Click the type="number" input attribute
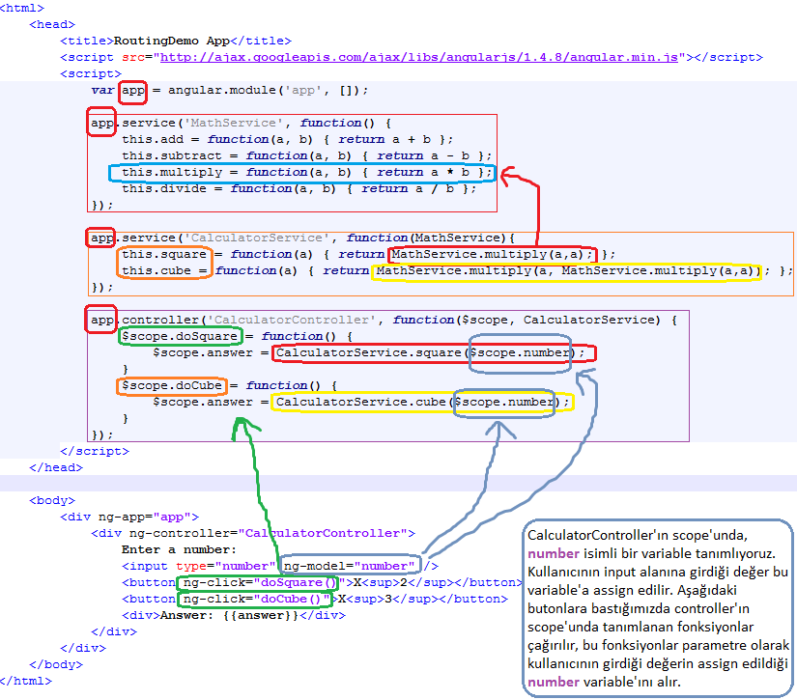 [226, 566]
